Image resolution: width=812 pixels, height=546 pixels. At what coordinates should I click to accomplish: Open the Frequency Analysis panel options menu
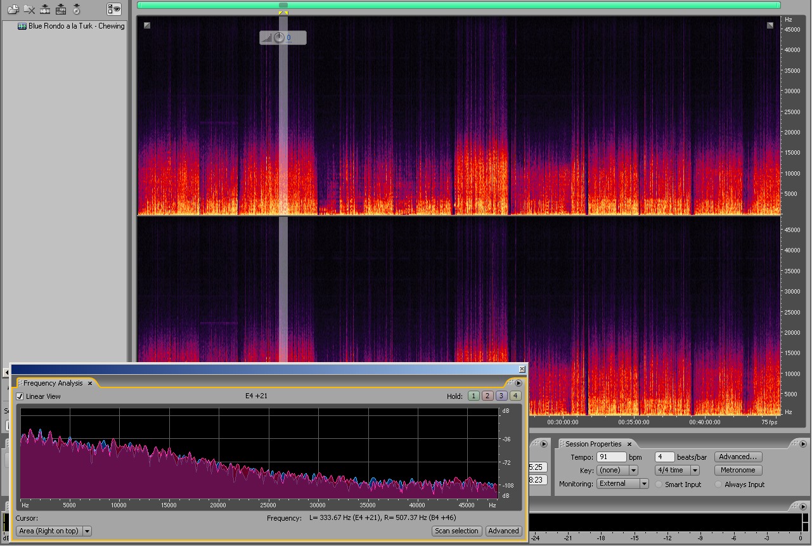[x=519, y=383]
